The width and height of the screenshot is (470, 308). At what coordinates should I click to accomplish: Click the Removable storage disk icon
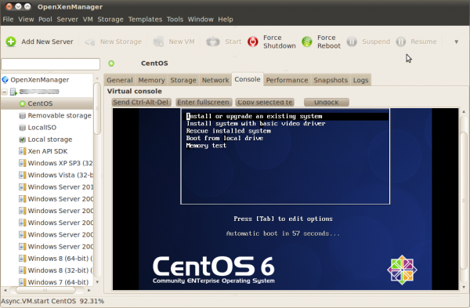click(22, 116)
